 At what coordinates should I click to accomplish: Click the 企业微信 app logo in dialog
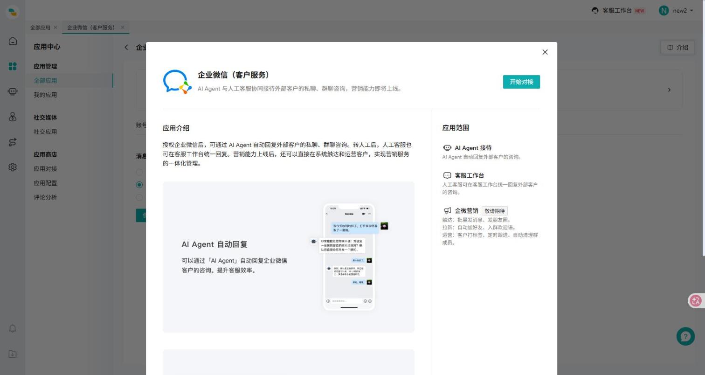point(177,82)
